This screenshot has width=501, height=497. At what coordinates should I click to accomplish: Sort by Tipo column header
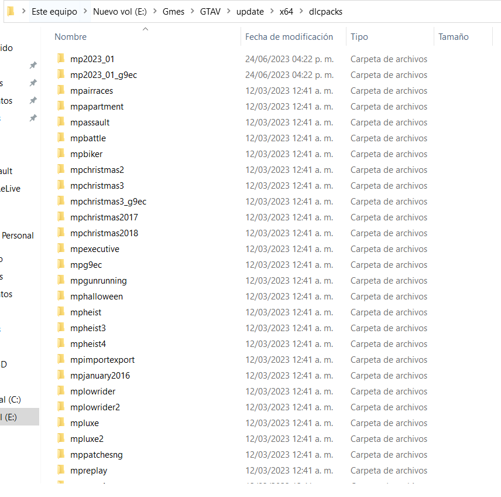(x=359, y=37)
